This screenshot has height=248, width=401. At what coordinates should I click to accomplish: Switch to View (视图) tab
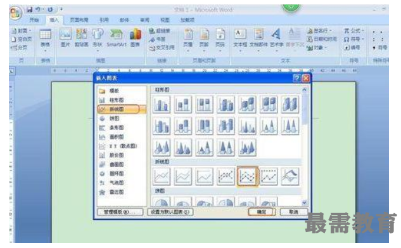click(x=165, y=20)
